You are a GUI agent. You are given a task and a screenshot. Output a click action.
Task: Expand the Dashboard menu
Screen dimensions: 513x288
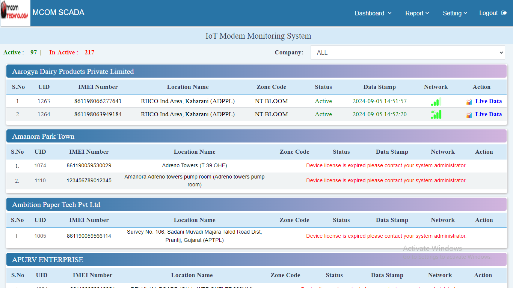point(373,13)
